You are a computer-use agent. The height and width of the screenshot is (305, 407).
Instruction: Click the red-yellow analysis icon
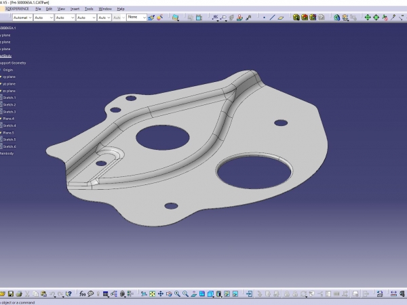click(x=305, y=18)
